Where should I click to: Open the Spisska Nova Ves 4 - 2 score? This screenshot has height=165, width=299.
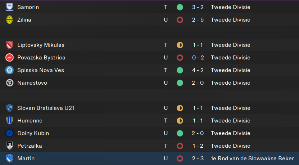coord(198,70)
